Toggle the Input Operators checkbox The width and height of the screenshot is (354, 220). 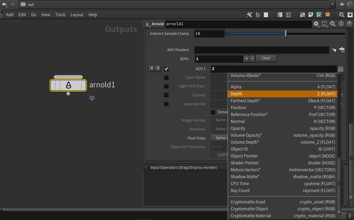146,168
